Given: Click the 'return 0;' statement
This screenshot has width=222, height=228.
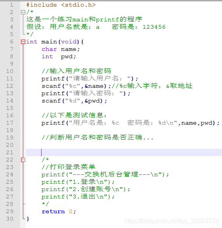Looking at the screenshot, I should click(x=59, y=211).
